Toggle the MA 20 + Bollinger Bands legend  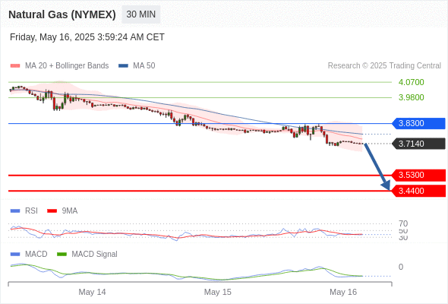[x=59, y=66]
